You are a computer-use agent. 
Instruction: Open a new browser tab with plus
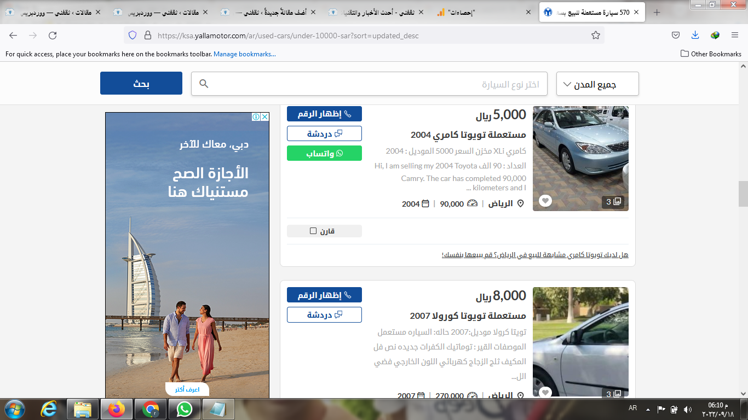[657, 12]
